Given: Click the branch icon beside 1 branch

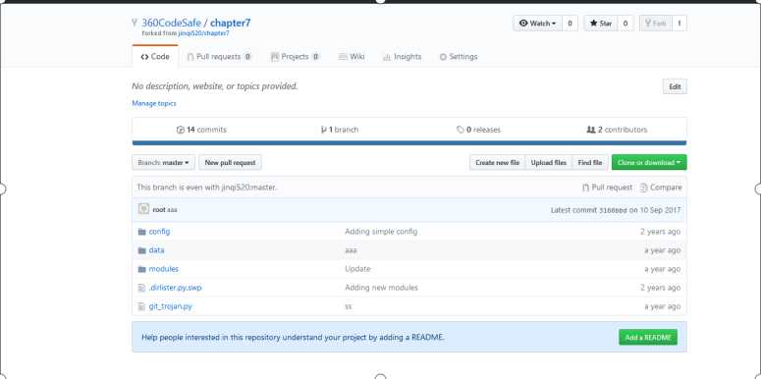Looking at the screenshot, I should 324,130.
